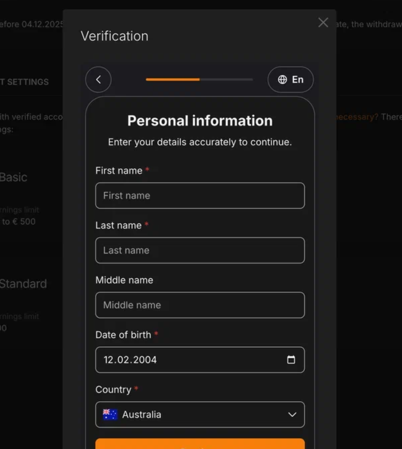Image resolution: width=402 pixels, height=449 pixels.
Task: Open the calendar picker icon
Action: coord(291,360)
